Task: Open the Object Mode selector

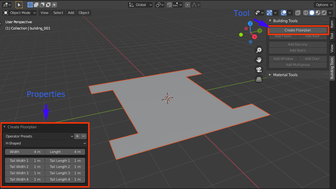Action: [x=19, y=13]
